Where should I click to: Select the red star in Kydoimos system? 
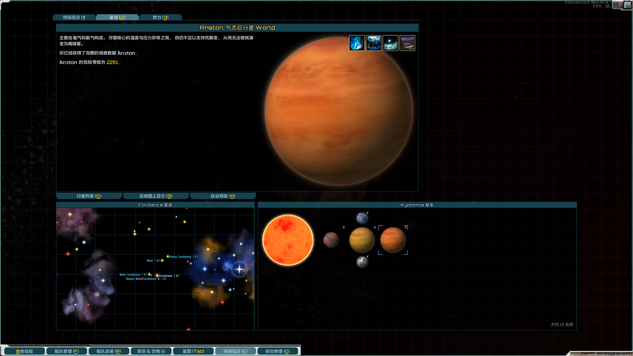288,240
